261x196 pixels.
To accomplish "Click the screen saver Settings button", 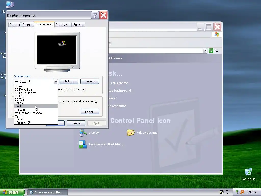I will point(69,81).
